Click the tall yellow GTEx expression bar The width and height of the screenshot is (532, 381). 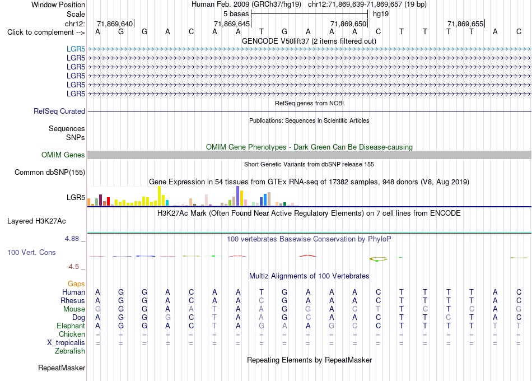[x=159, y=196]
